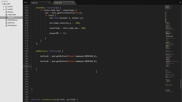Select the write2 folder icon
The height and width of the screenshot is (102, 182).
(7, 9)
